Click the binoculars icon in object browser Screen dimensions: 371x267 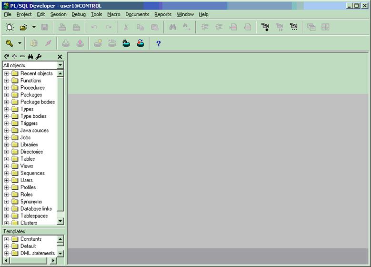tap(30, 56)
